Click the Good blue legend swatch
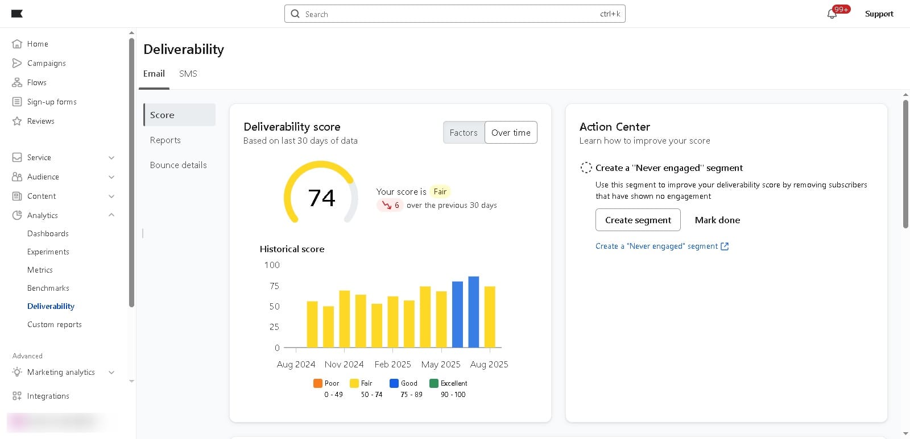 pyautogui.click(x=394, y=383)
